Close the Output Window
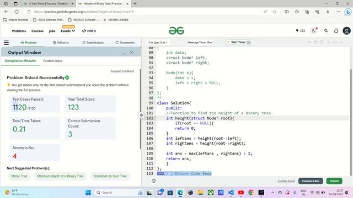353x198 pixels. pyautogui.click(x=131, y=52)
